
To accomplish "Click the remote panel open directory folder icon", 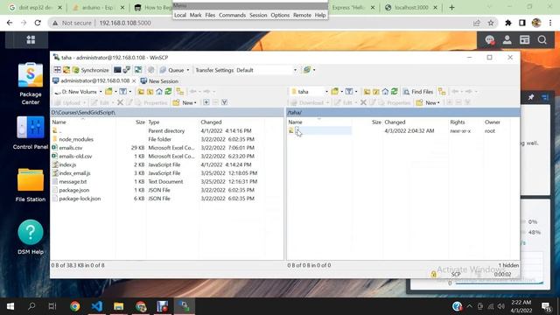I will pyautogui.click(x=334, y=92).
